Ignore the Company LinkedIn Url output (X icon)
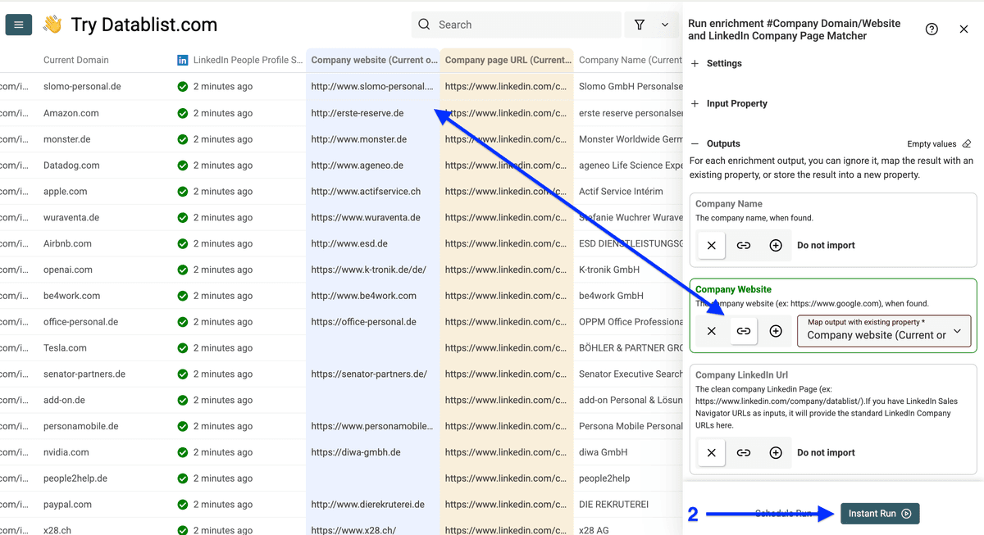The image size is (984, 535). (711, 452)
